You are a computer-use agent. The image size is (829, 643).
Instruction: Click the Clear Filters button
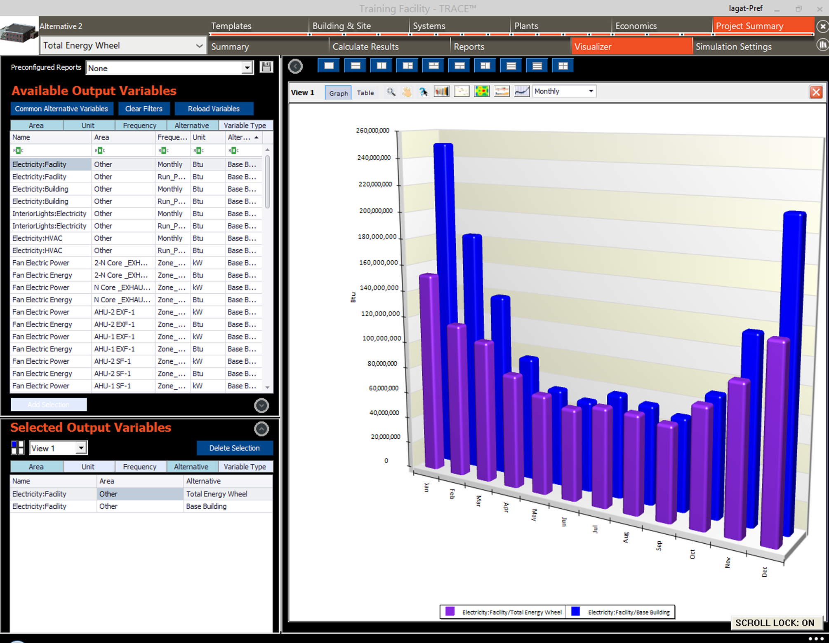point(144,108)
